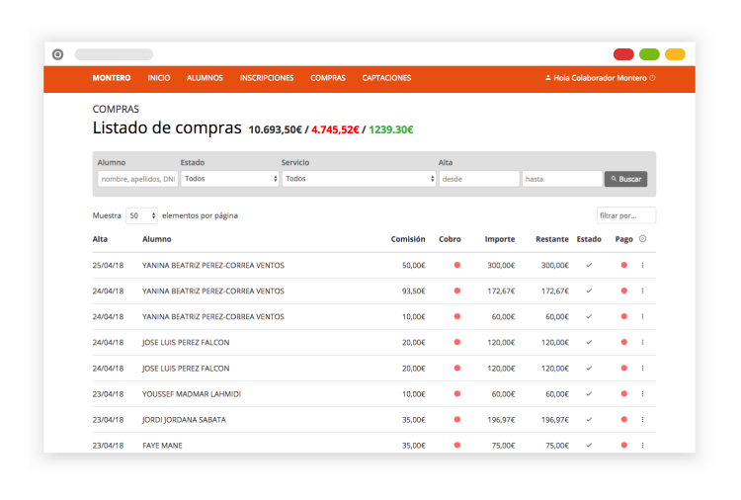The width and height of the screenshot is (741, 500).
Task: Click the circular browser icon at top-left
Action: point(57,54)
